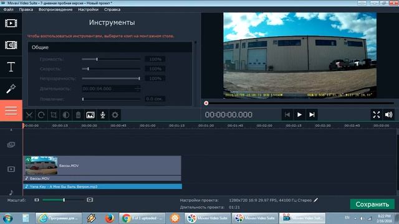Open clip properties gear icon
The width and height of the screenshot is (399, 224).
click(x=115, y=114)
